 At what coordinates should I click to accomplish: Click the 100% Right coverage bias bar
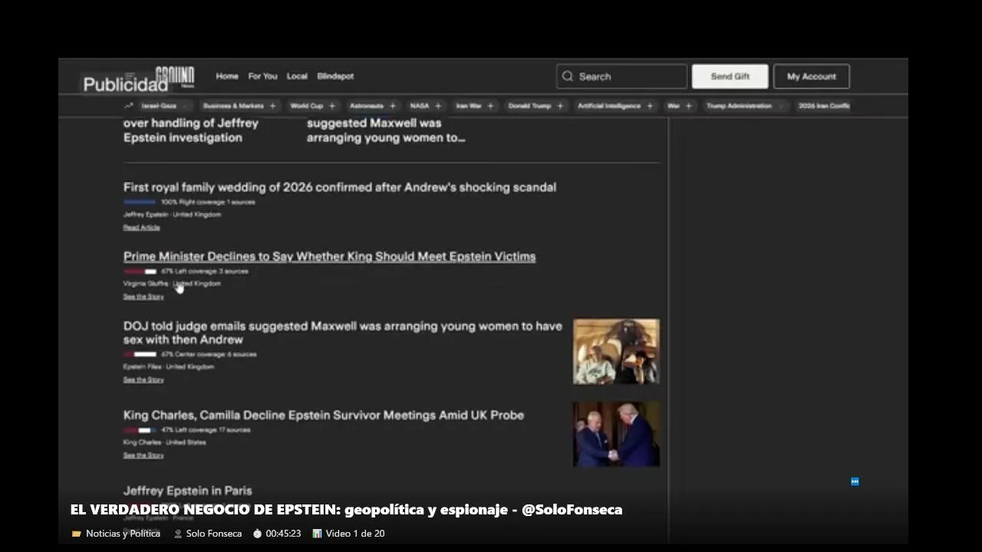[x=140, y=202]
